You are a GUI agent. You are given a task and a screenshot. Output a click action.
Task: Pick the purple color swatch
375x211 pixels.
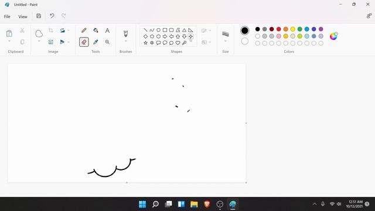coord(321,29)
